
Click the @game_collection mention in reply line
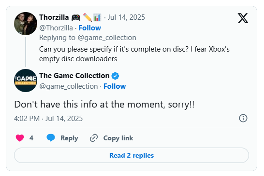pos(107,38)
